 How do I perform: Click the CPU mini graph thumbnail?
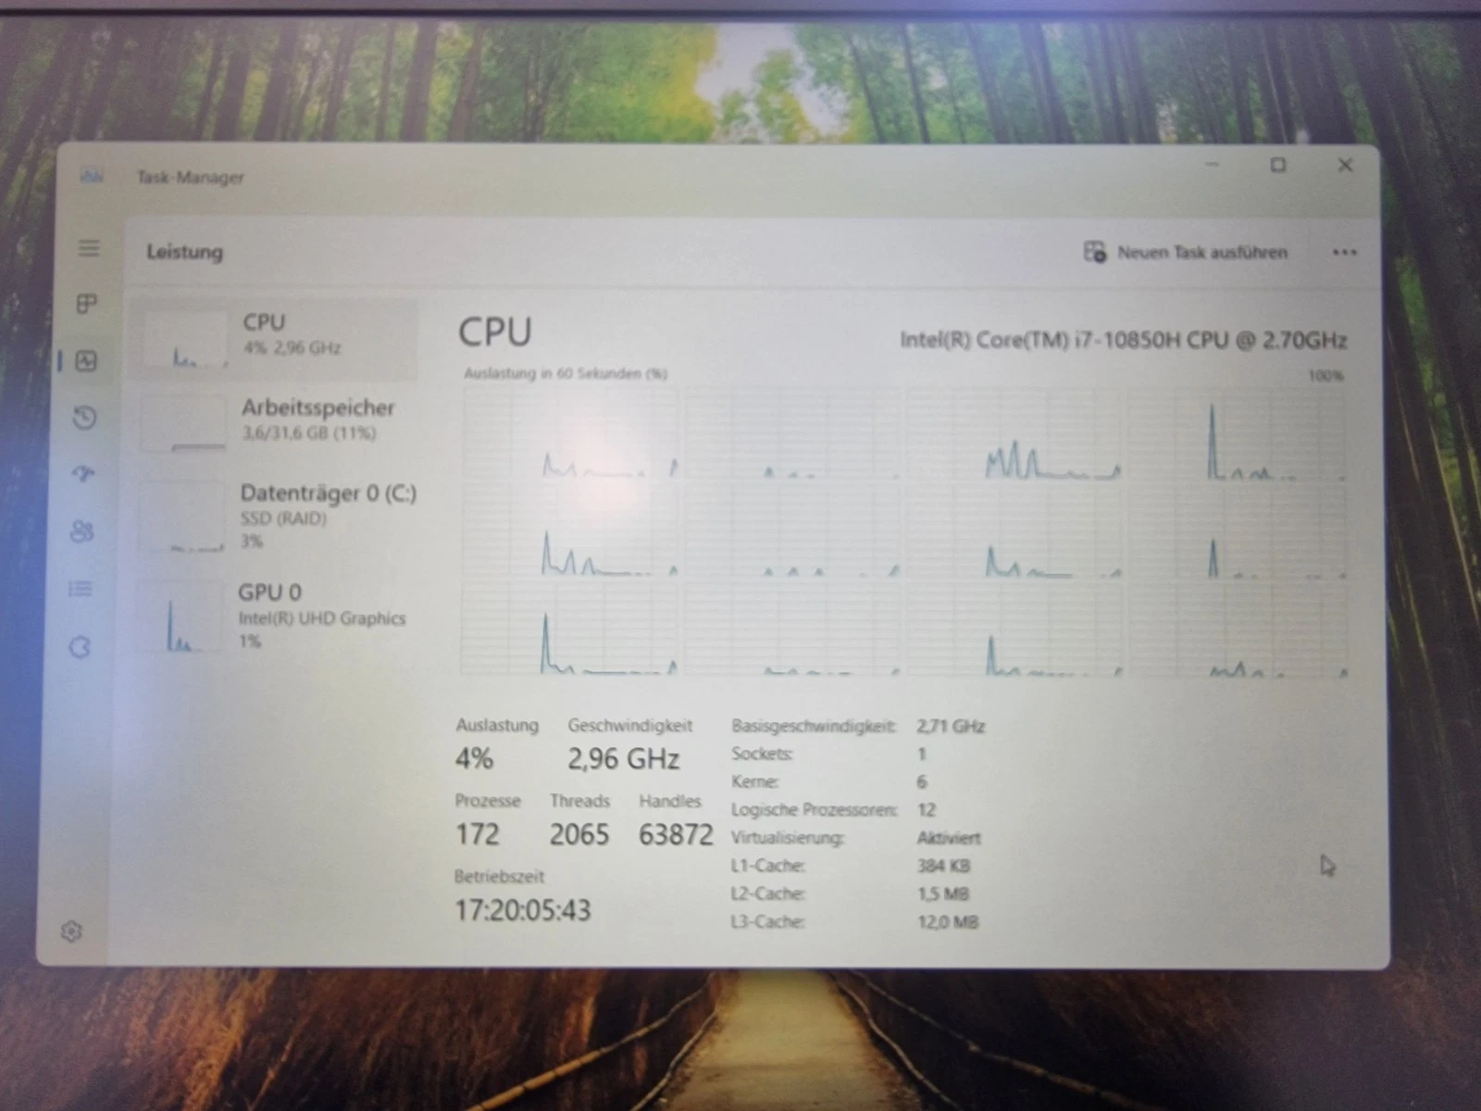(186, 340)
